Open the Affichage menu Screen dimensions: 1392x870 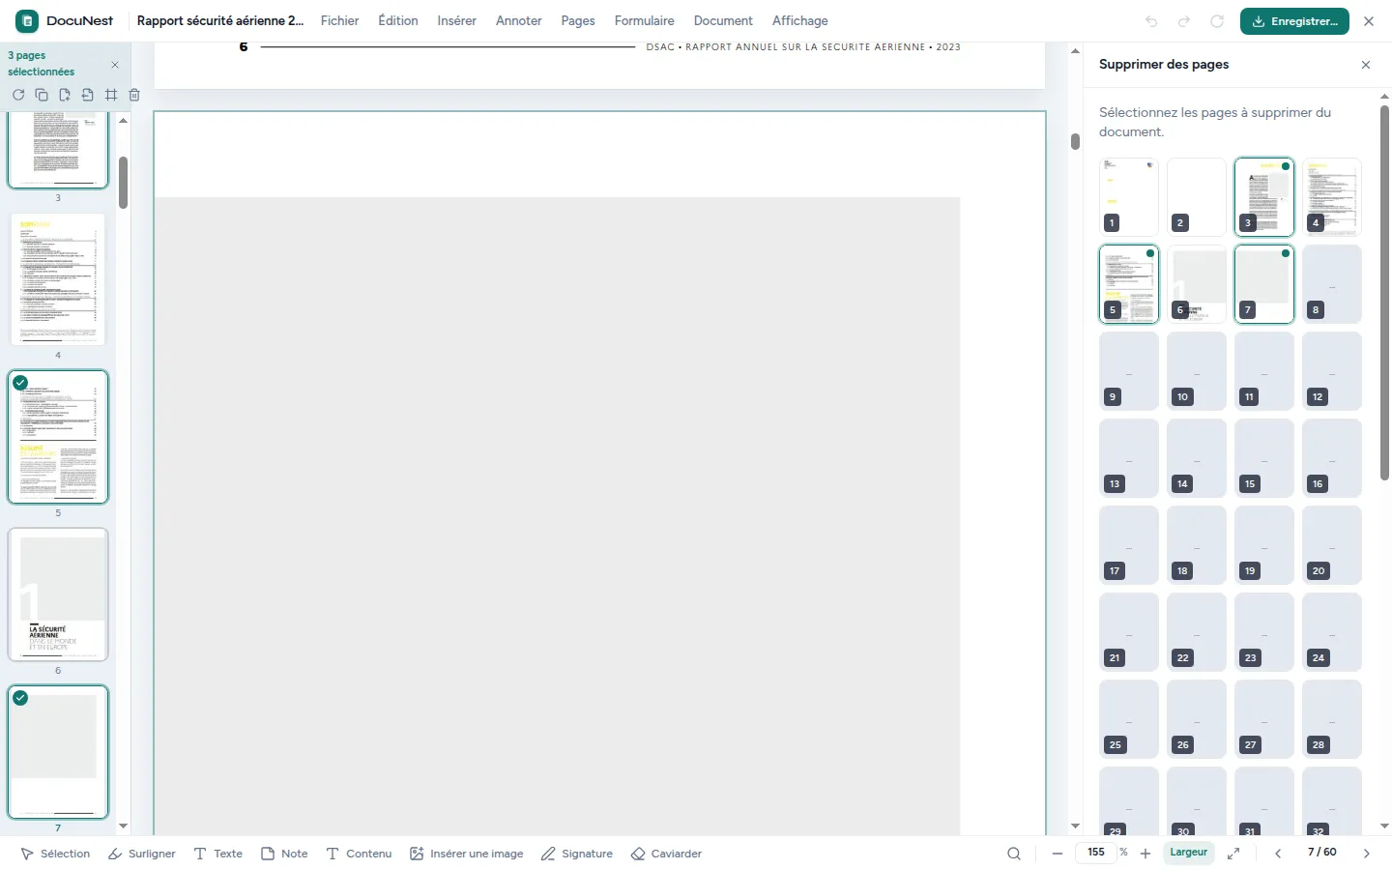pos(799,20)
